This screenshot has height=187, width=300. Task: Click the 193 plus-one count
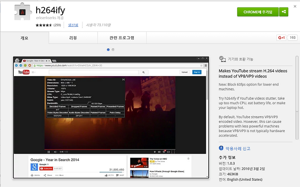tap(292, 37)
